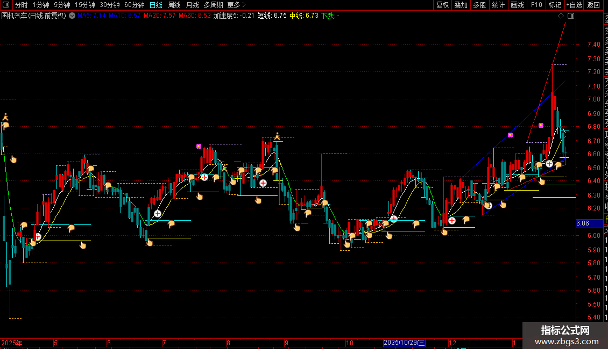The image size is (608, 349).
Task: Click the red plus-circle marker in late June
Action: (158, 214)
